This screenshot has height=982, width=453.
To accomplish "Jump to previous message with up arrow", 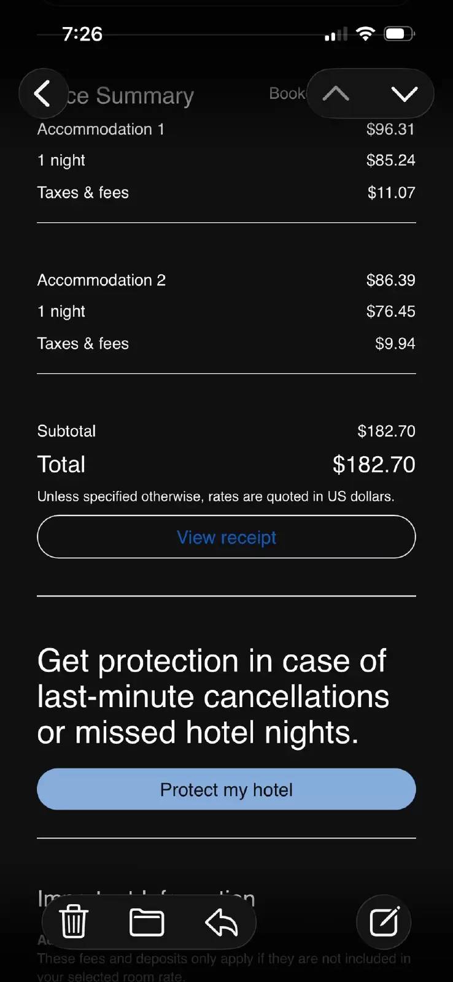I will pos(336,94).
